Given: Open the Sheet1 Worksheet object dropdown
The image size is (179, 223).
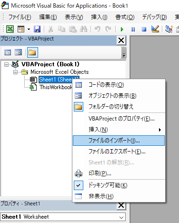Looking at the screenshot, I should 121,217.
